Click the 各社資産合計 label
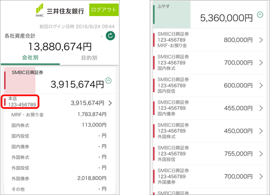 (x=20, y=36)
